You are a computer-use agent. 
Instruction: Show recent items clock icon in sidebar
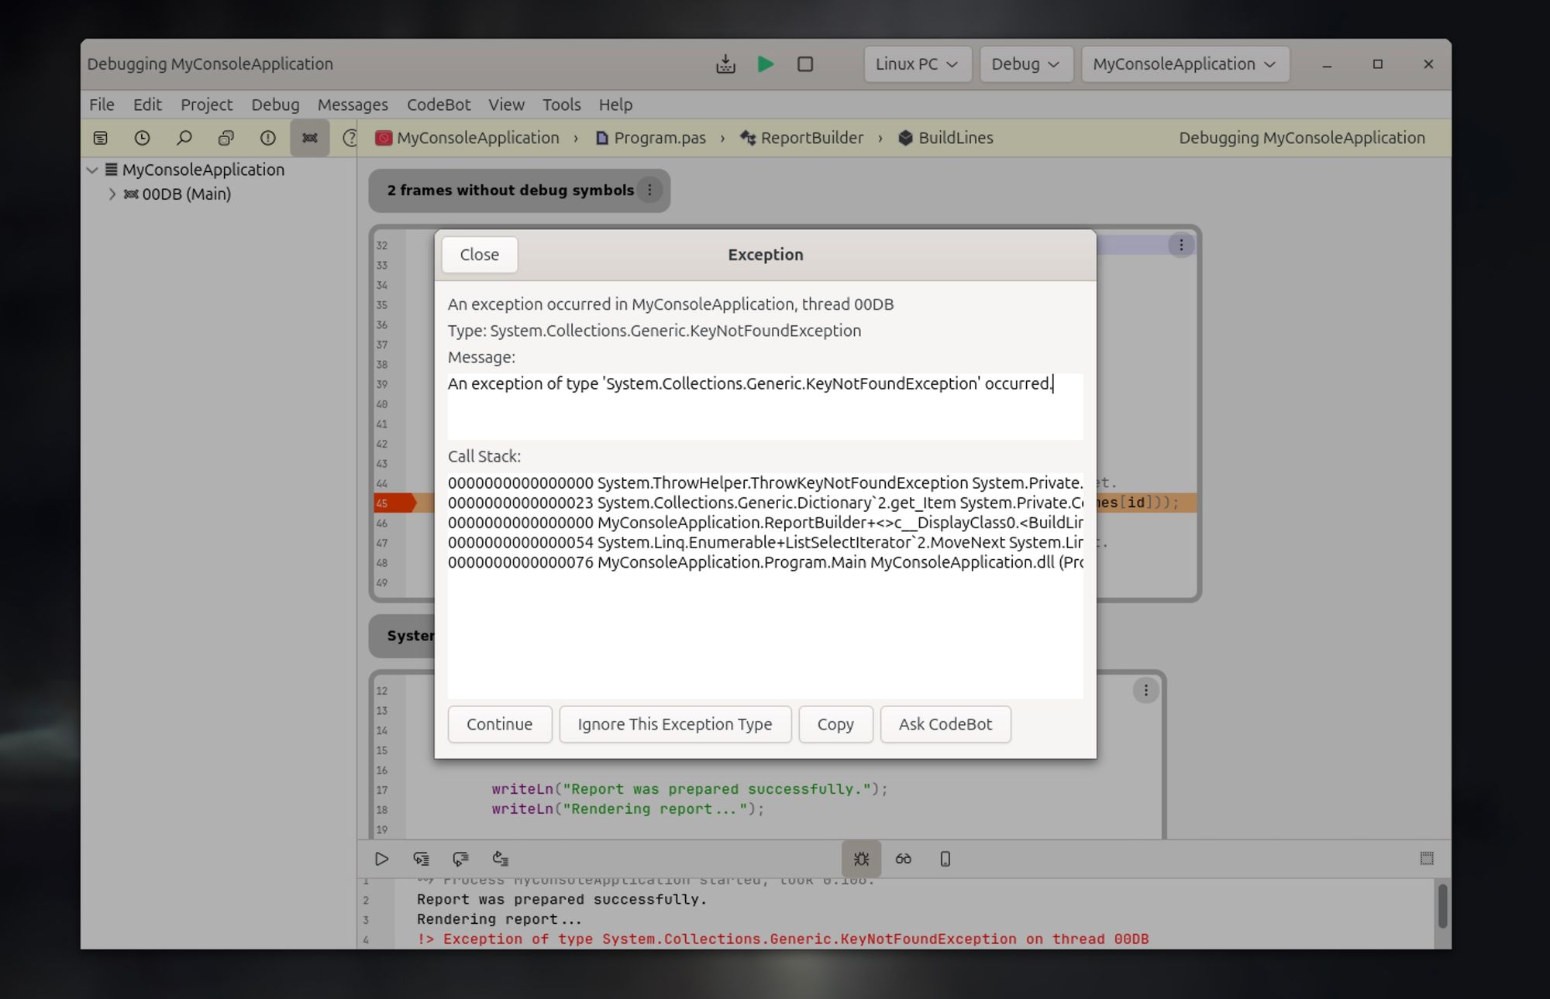click(x=142, y=138)
